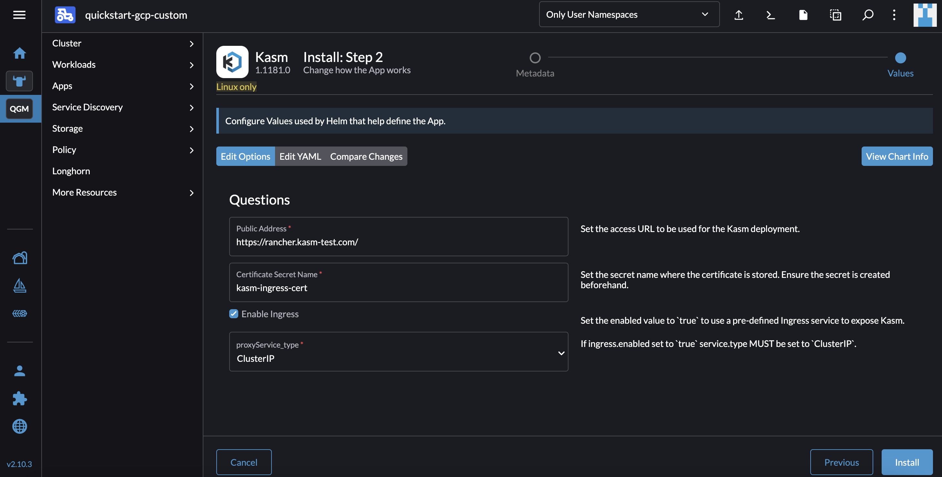
Task: Click the Previous button
Action: [x=841, y=462]
